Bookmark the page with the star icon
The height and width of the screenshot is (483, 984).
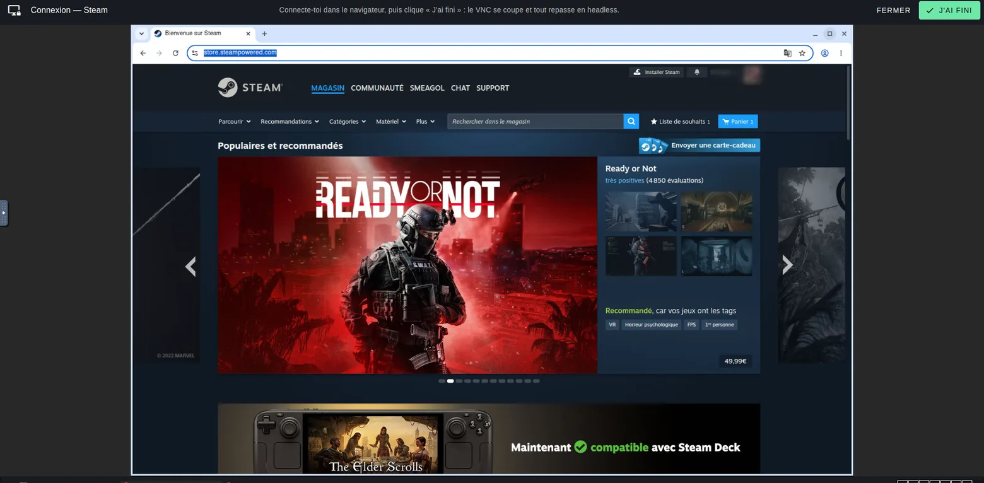pos(802,53)
